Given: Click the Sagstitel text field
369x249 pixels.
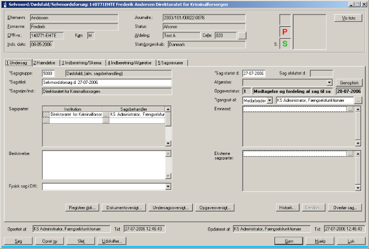Looking at the screenshot, I should (106, 82).
